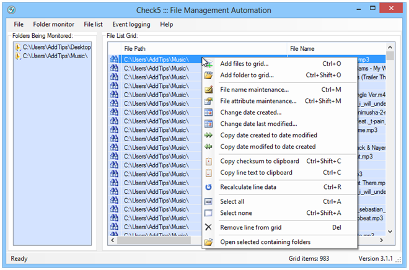Maximize the Check5 window

tap(372, 8)
